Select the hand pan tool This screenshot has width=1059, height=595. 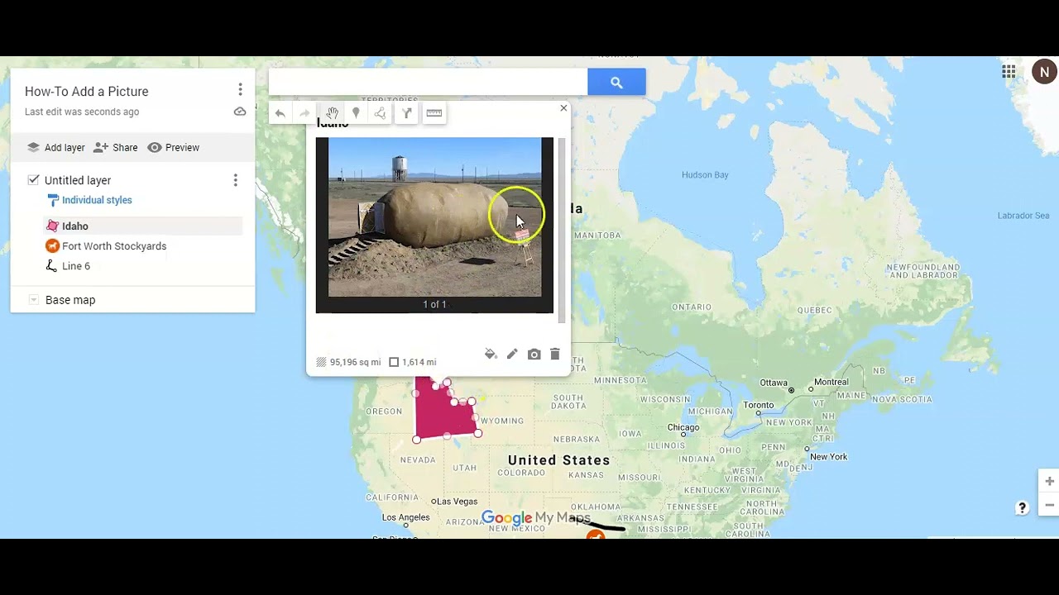coord(332,113)
